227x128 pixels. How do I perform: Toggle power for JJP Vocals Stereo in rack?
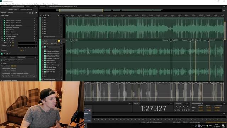click(4, 36)
